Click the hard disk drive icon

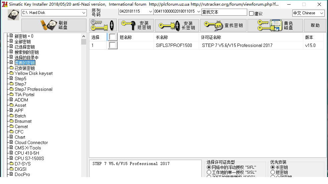13,15
